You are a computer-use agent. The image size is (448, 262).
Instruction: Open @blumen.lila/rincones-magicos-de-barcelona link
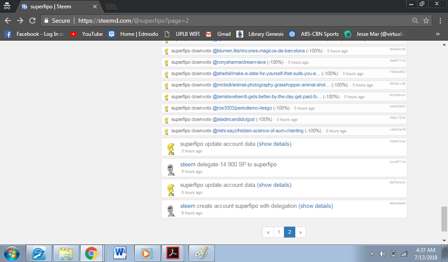pos(259,51)
